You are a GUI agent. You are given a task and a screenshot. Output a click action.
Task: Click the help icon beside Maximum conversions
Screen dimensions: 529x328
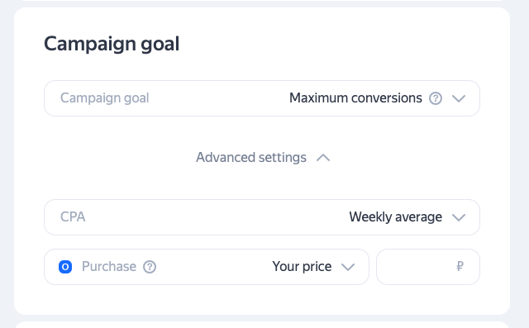point(436,98)
